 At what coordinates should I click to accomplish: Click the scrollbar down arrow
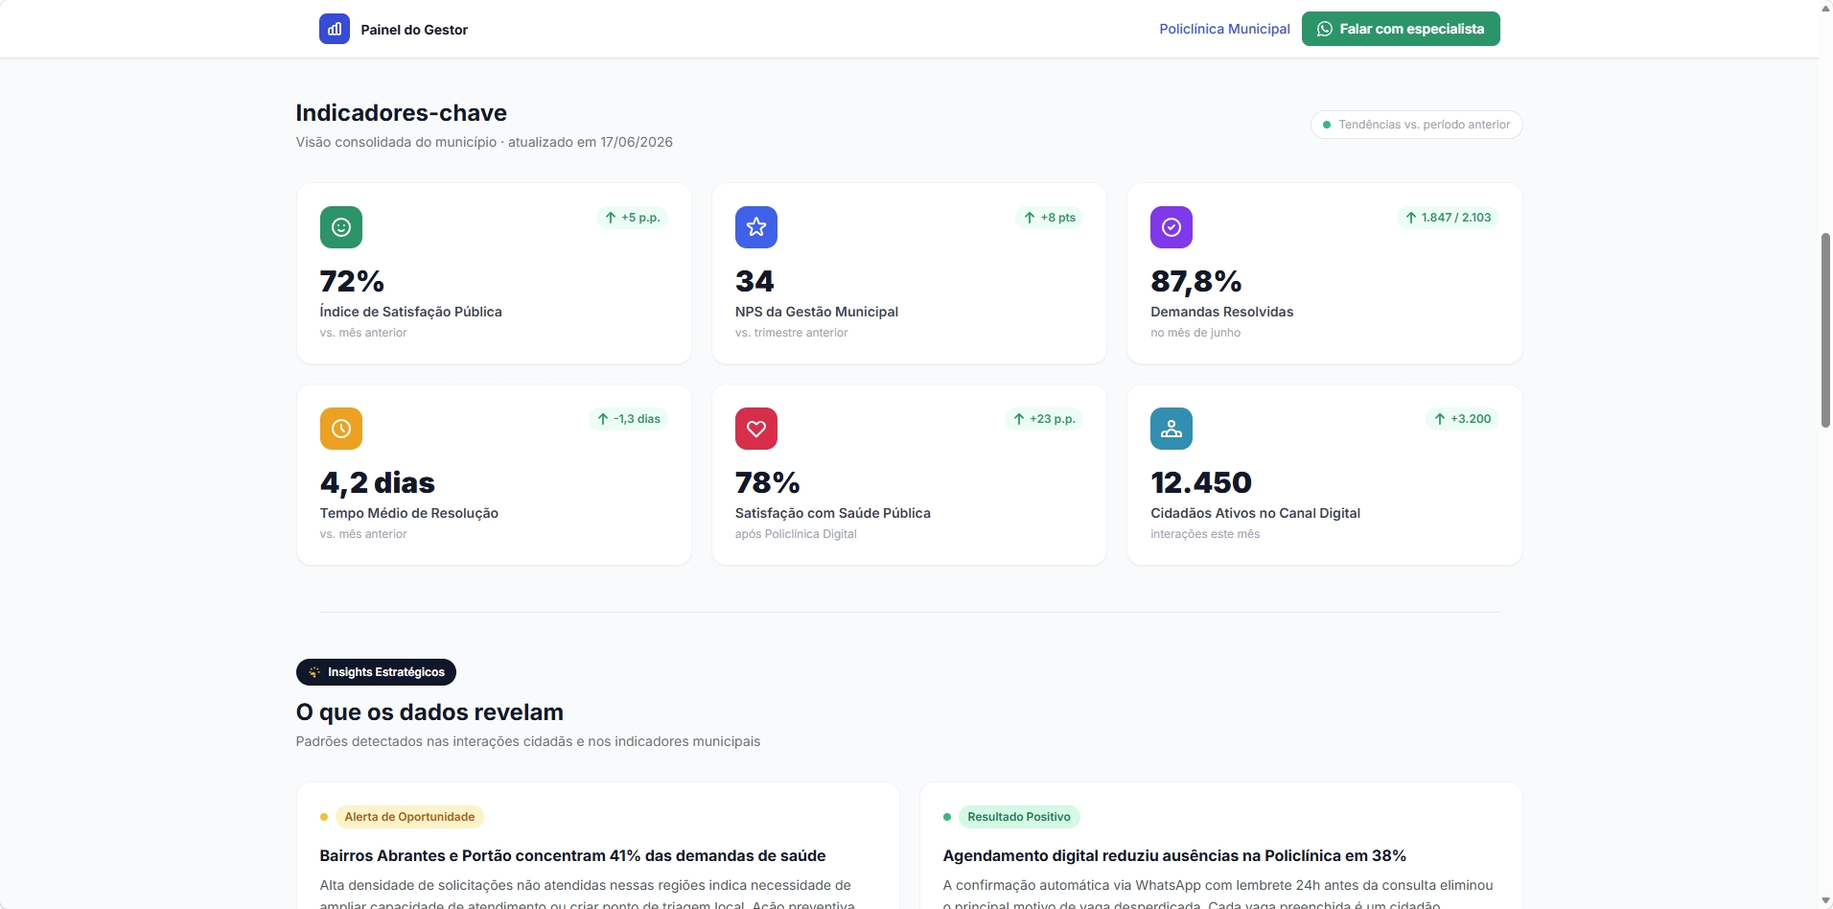click(x=1825, y=901)
